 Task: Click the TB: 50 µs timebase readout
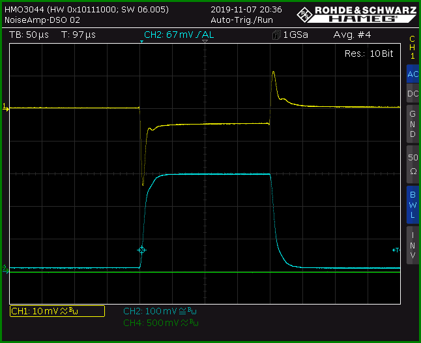(29, 35)
